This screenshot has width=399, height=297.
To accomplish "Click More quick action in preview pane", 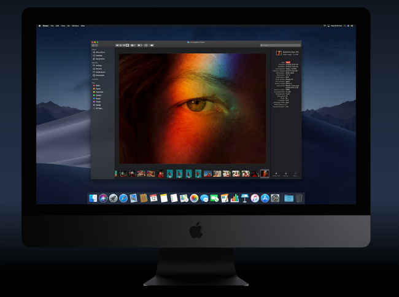I will pyautogui.click(x=295, y=174).
